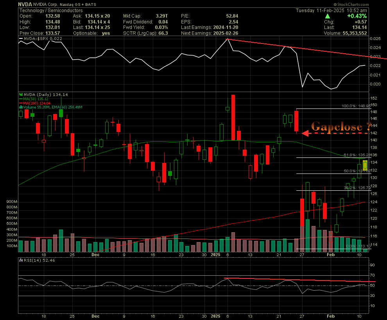
Task: Select the High value 134.48
Action: [52, 22]
